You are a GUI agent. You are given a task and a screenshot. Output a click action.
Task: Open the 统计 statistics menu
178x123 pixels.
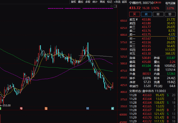[x=95, y=2]
